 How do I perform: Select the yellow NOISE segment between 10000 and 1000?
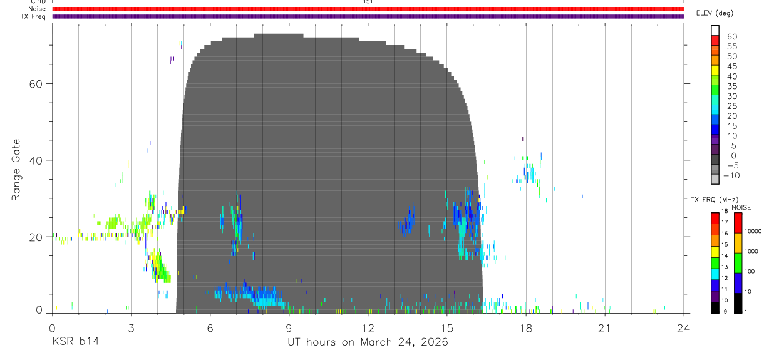[738, 242]
